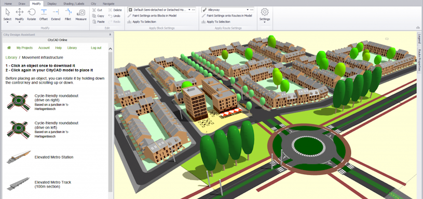Open the Display ribbon tab
The width and height of the screenshot is (423, 199).
[x=52, y=4]
